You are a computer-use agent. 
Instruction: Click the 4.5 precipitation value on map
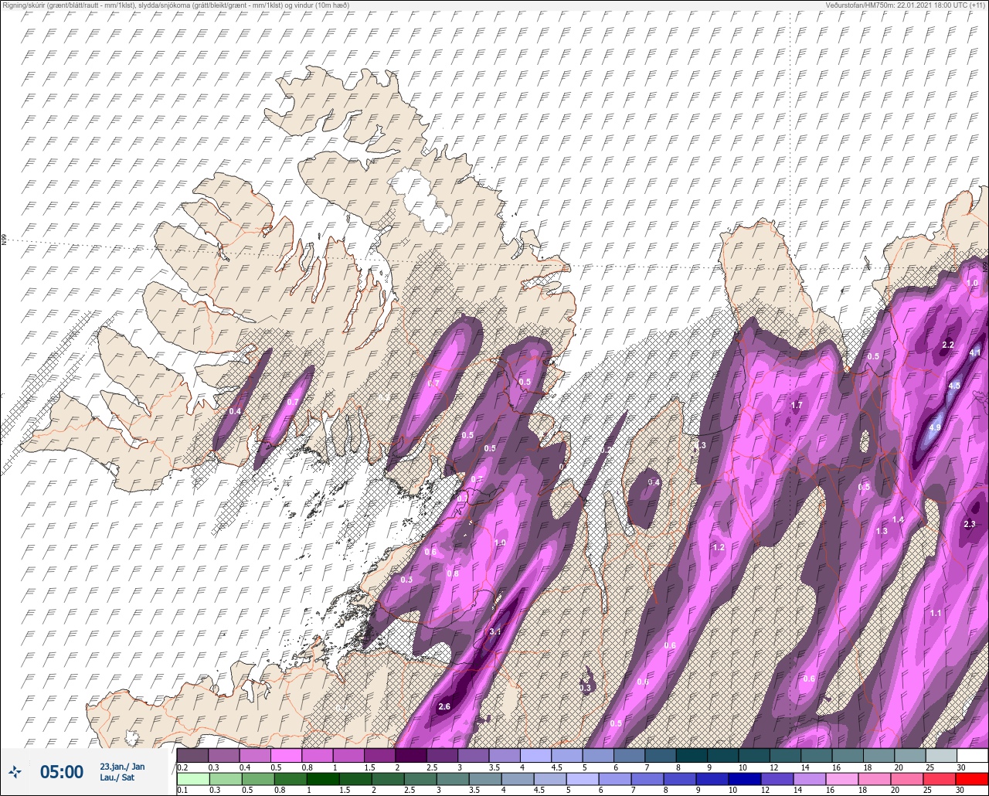(x=954, y=385)
